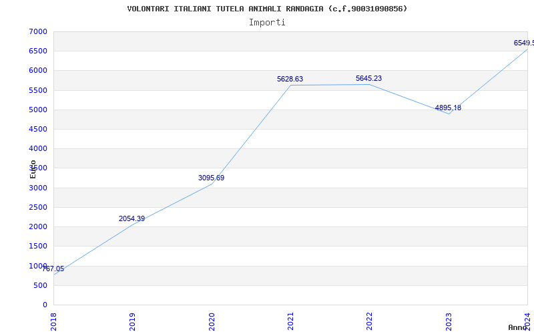The height and width of the screenshot is (334, 534).
Task: Click the 2020 x-axis label
Action: coord(212,321)
